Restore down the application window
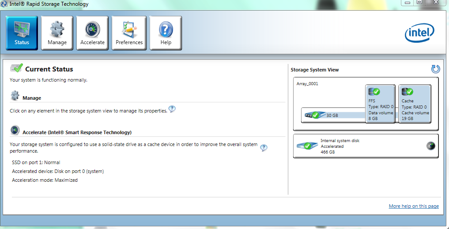This screenshot has height=229, width=449. (419, 3)
